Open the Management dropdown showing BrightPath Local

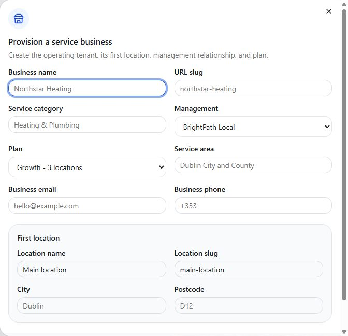[x=253, y=127]
